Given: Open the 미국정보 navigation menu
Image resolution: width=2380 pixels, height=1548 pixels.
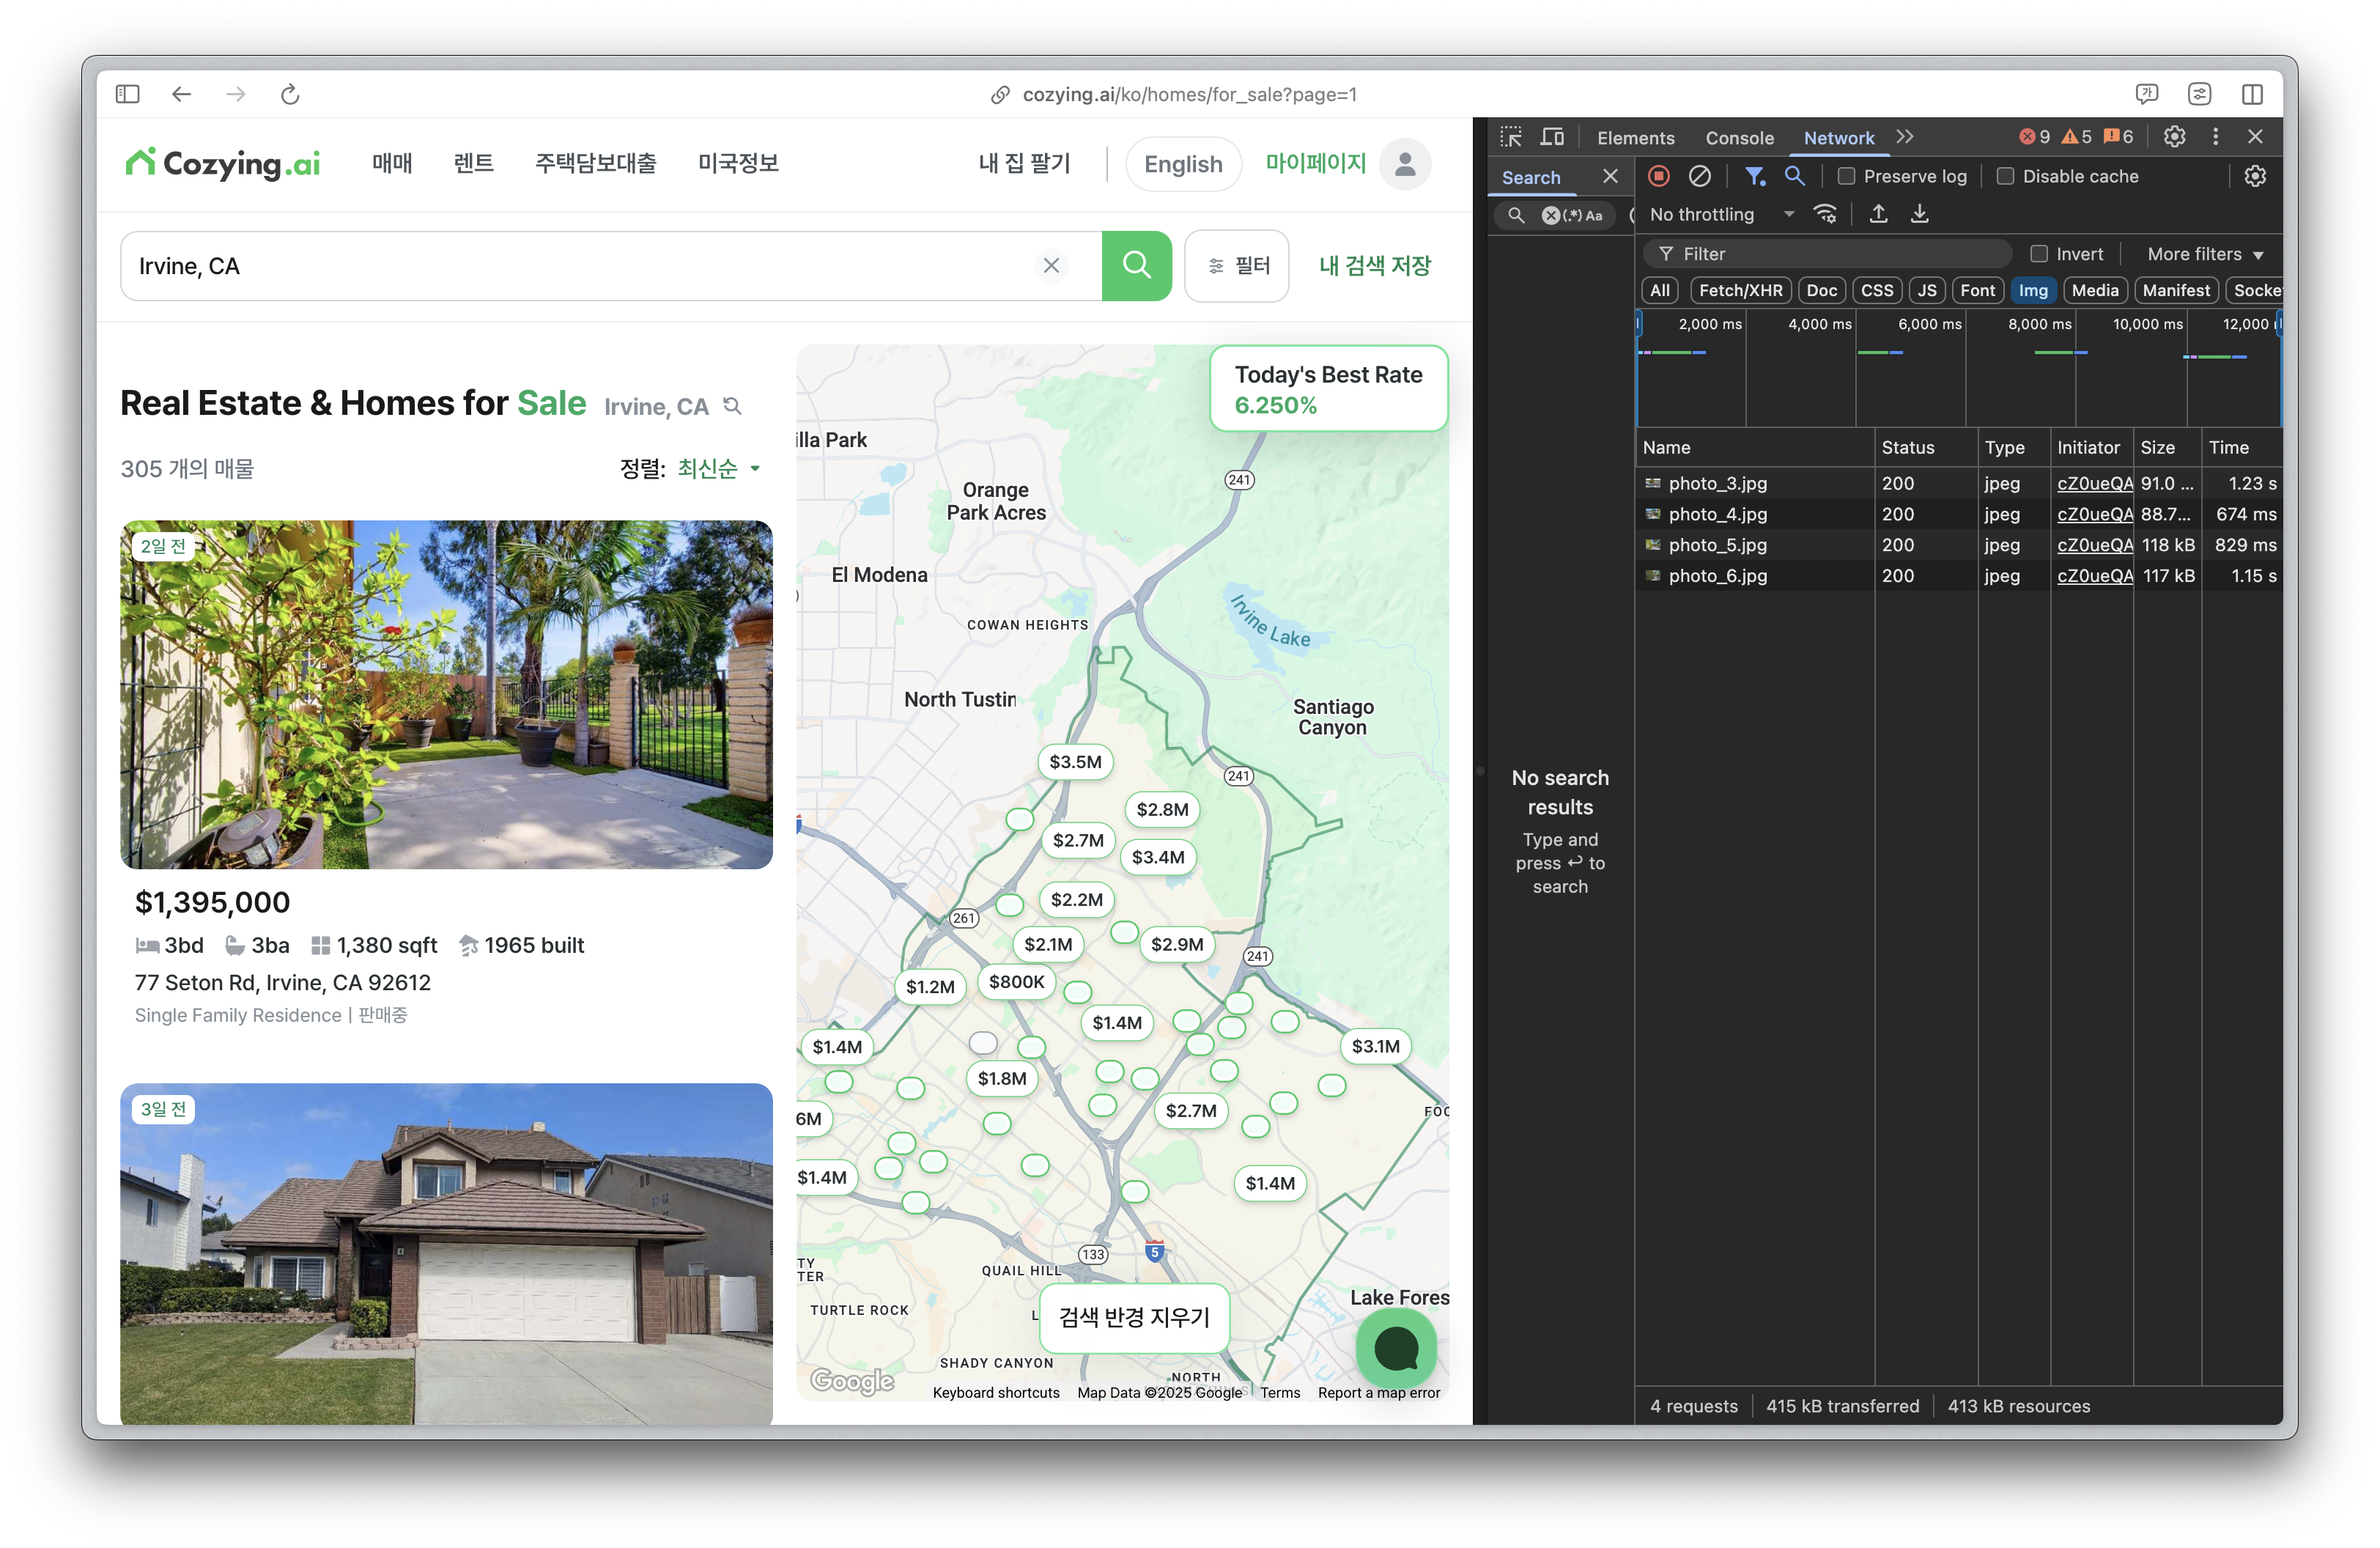Looking at the screenshot, I should tap(738, 163).
